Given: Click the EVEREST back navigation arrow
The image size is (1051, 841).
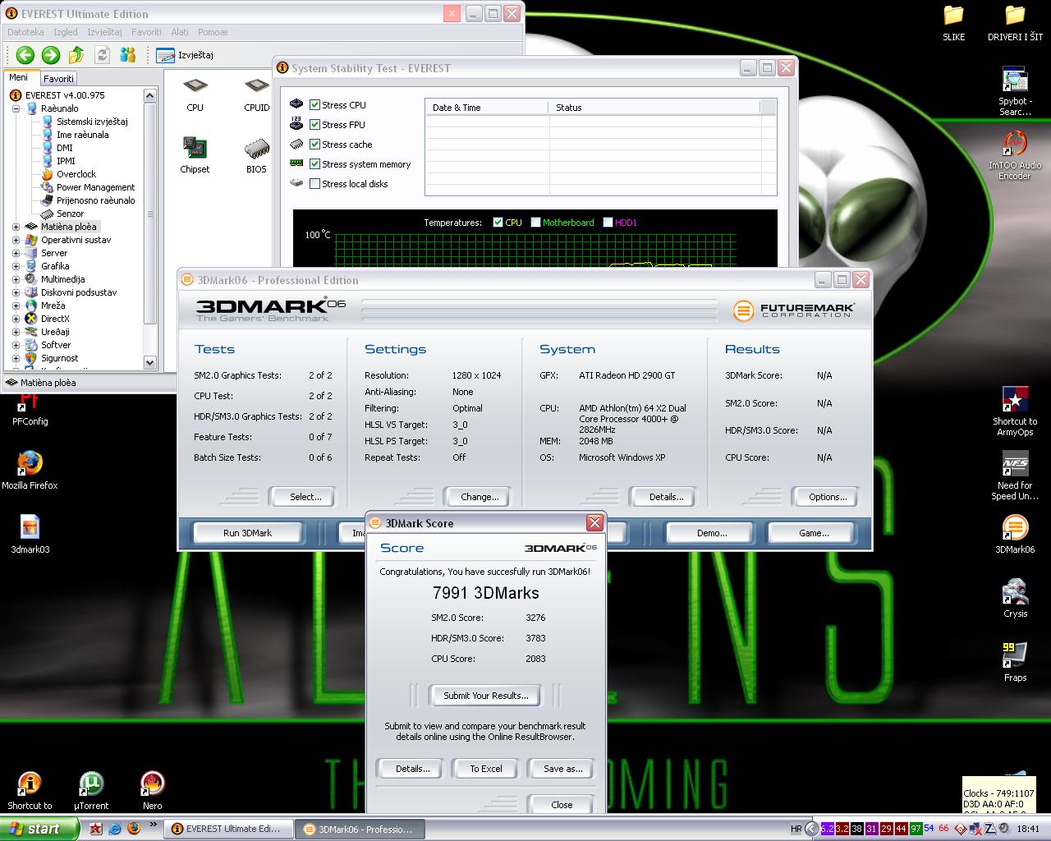Looking at the screenshot, I should [25, 55].
